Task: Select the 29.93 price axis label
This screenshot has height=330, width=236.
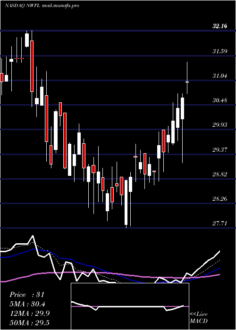Action: tap(220, 125)
